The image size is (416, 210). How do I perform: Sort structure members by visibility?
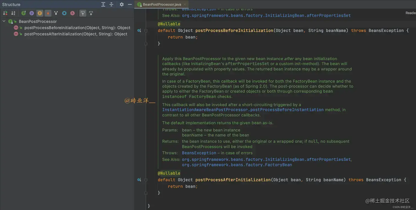tap(5, 13)
